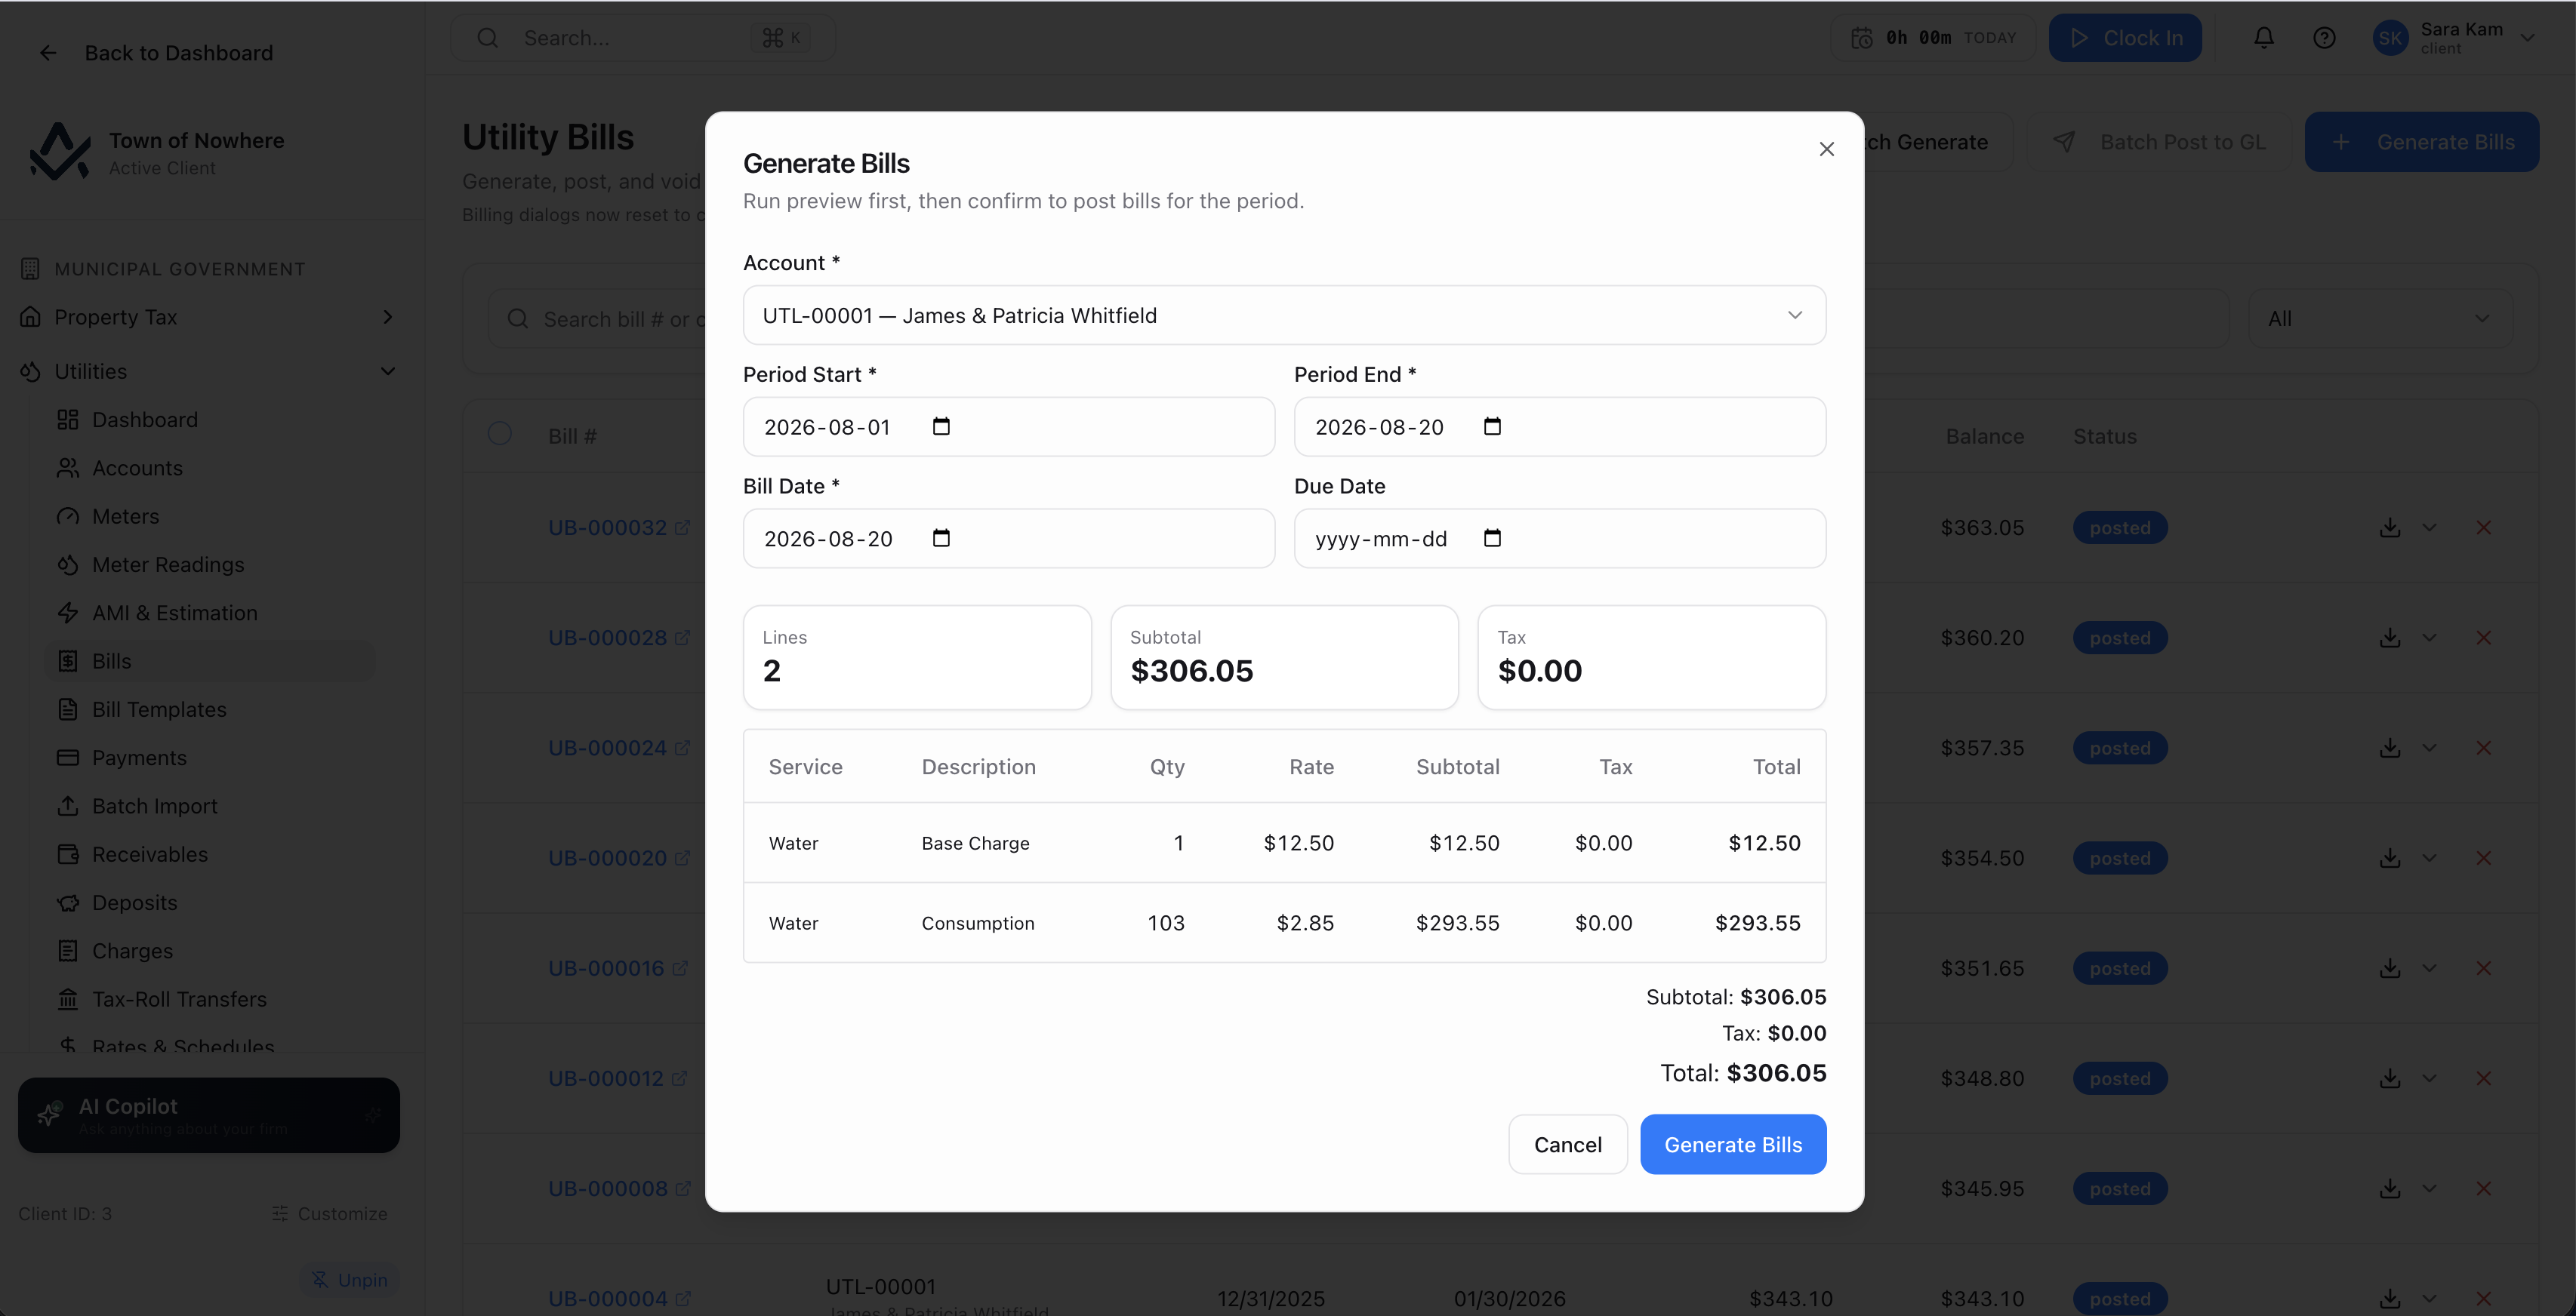Click the Clock In button
Screen dimensions: 2576x1316
(2125, 38)
